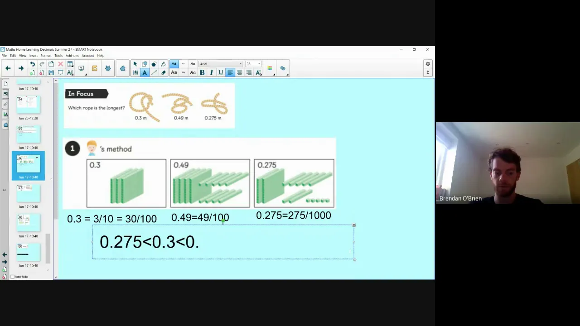Open the Properties tab in sidebar
The height and width of the screenshot is (326, 580).
pyautogui.click(x=5, y=115)
